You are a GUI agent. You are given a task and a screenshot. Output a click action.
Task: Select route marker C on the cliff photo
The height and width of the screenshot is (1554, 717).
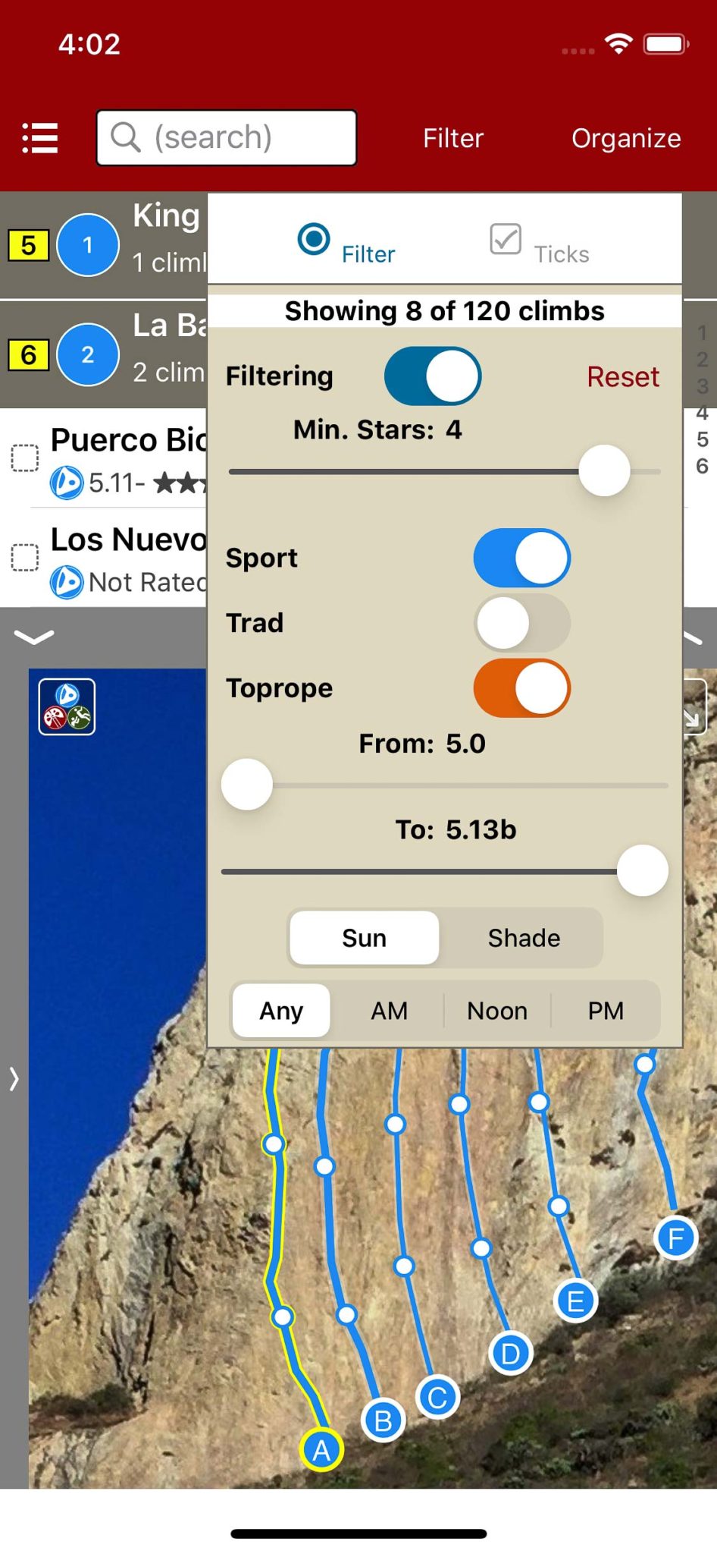pyautogui.click(x=437, y=1397)
